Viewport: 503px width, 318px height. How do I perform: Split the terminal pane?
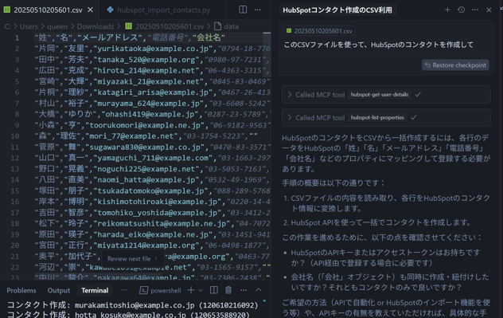[x=214, y=290]
